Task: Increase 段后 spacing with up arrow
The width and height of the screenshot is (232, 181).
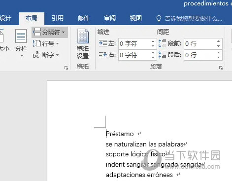Action: coord(219,53)
